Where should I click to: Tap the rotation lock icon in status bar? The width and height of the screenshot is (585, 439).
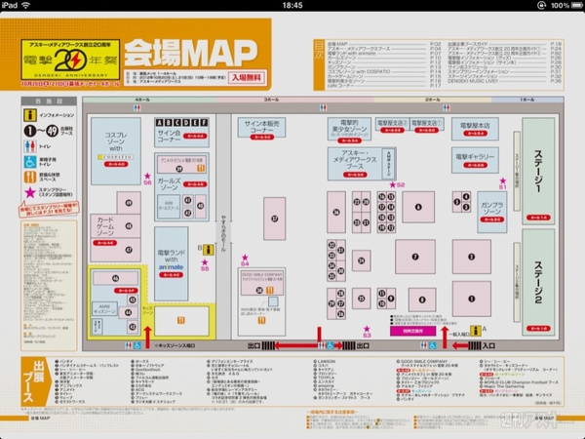tap(541, 5)
